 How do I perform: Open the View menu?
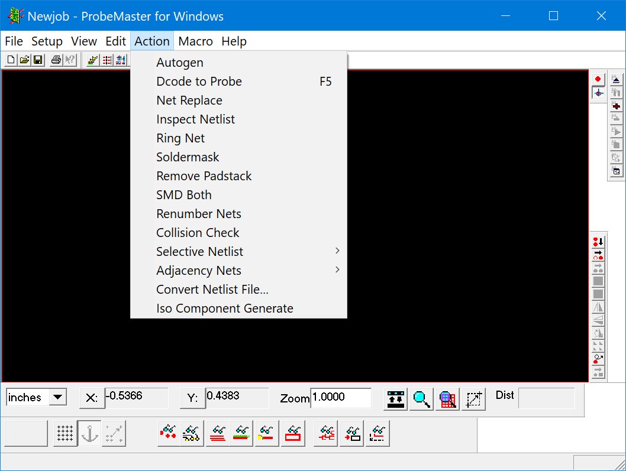(84, 41)
